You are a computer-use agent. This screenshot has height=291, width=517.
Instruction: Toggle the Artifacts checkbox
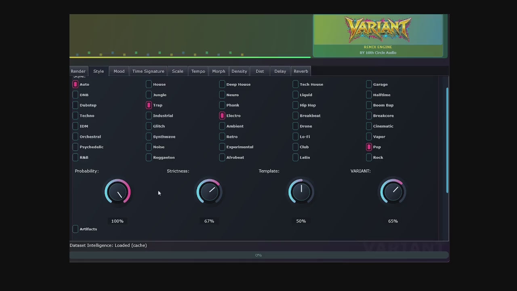click(75, 229)
